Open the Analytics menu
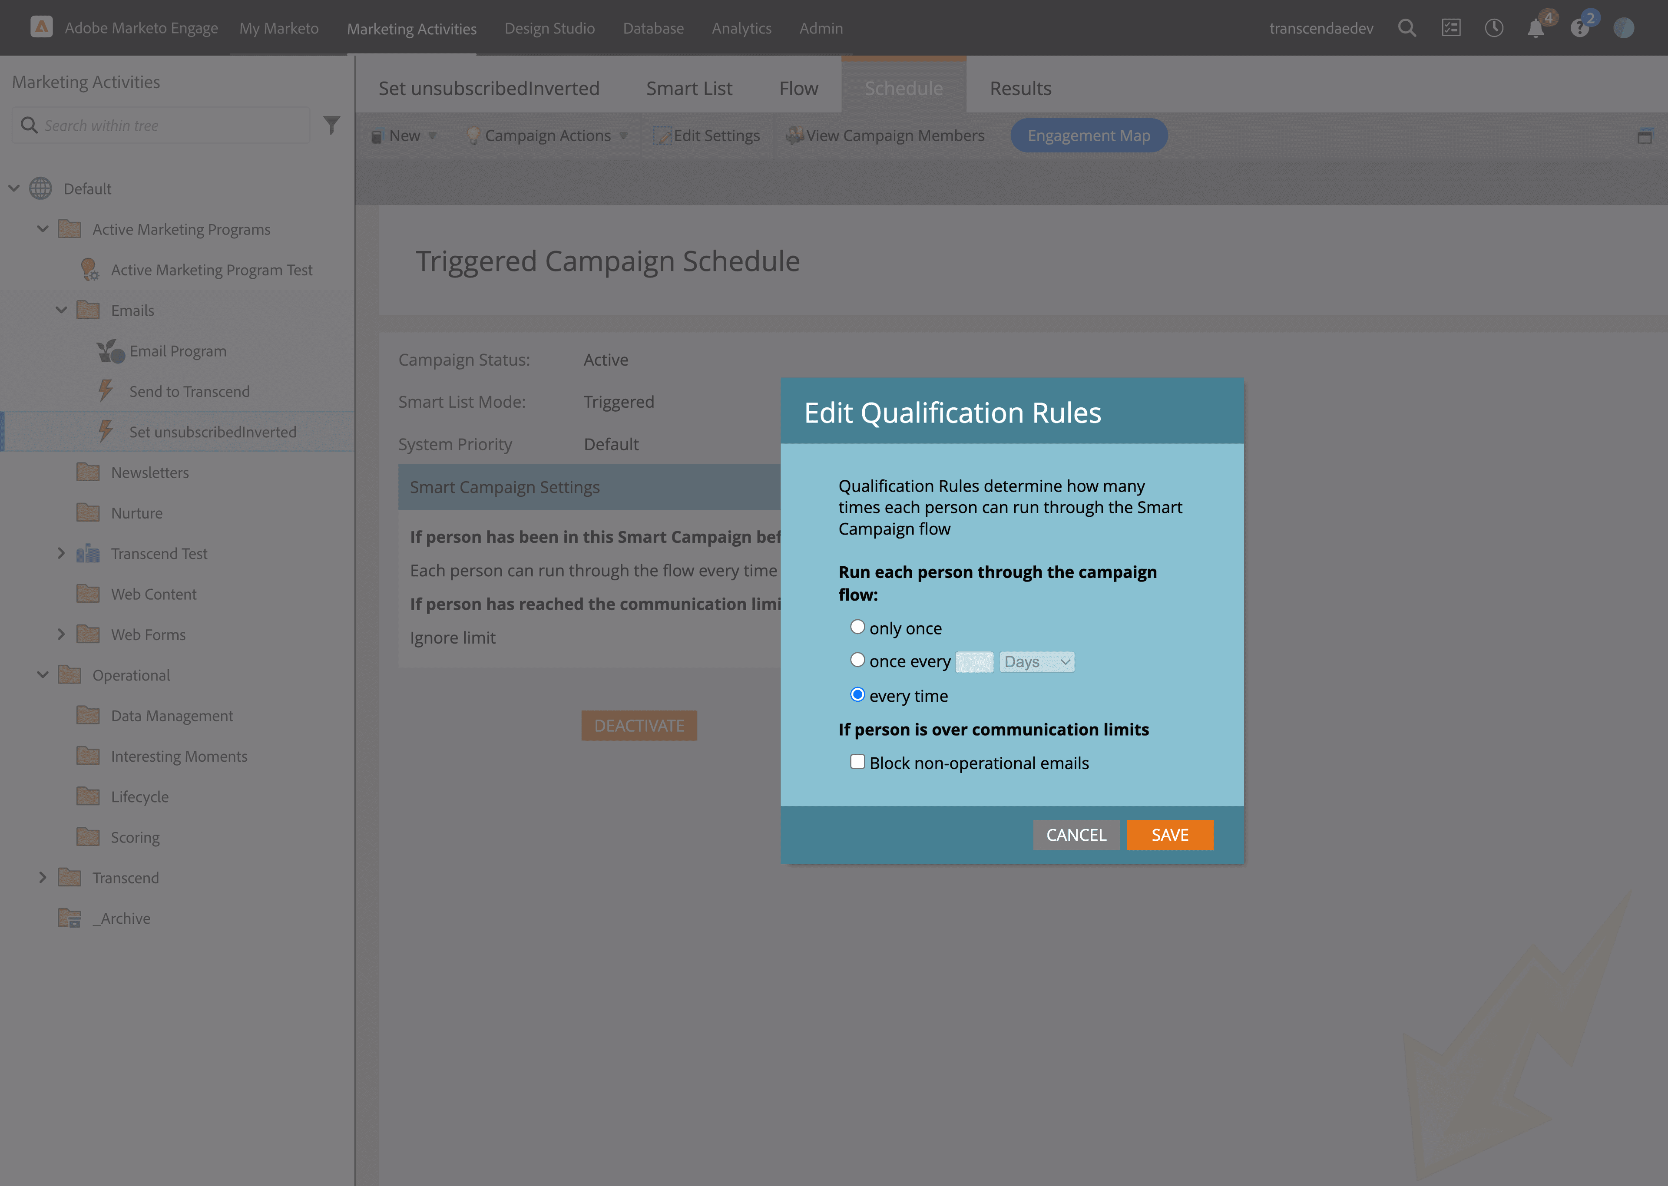Screen dimensions: 1668x1186 [x=741, y=28]
